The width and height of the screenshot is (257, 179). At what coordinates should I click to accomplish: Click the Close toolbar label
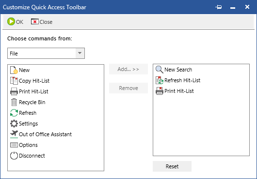click(46, 22)
